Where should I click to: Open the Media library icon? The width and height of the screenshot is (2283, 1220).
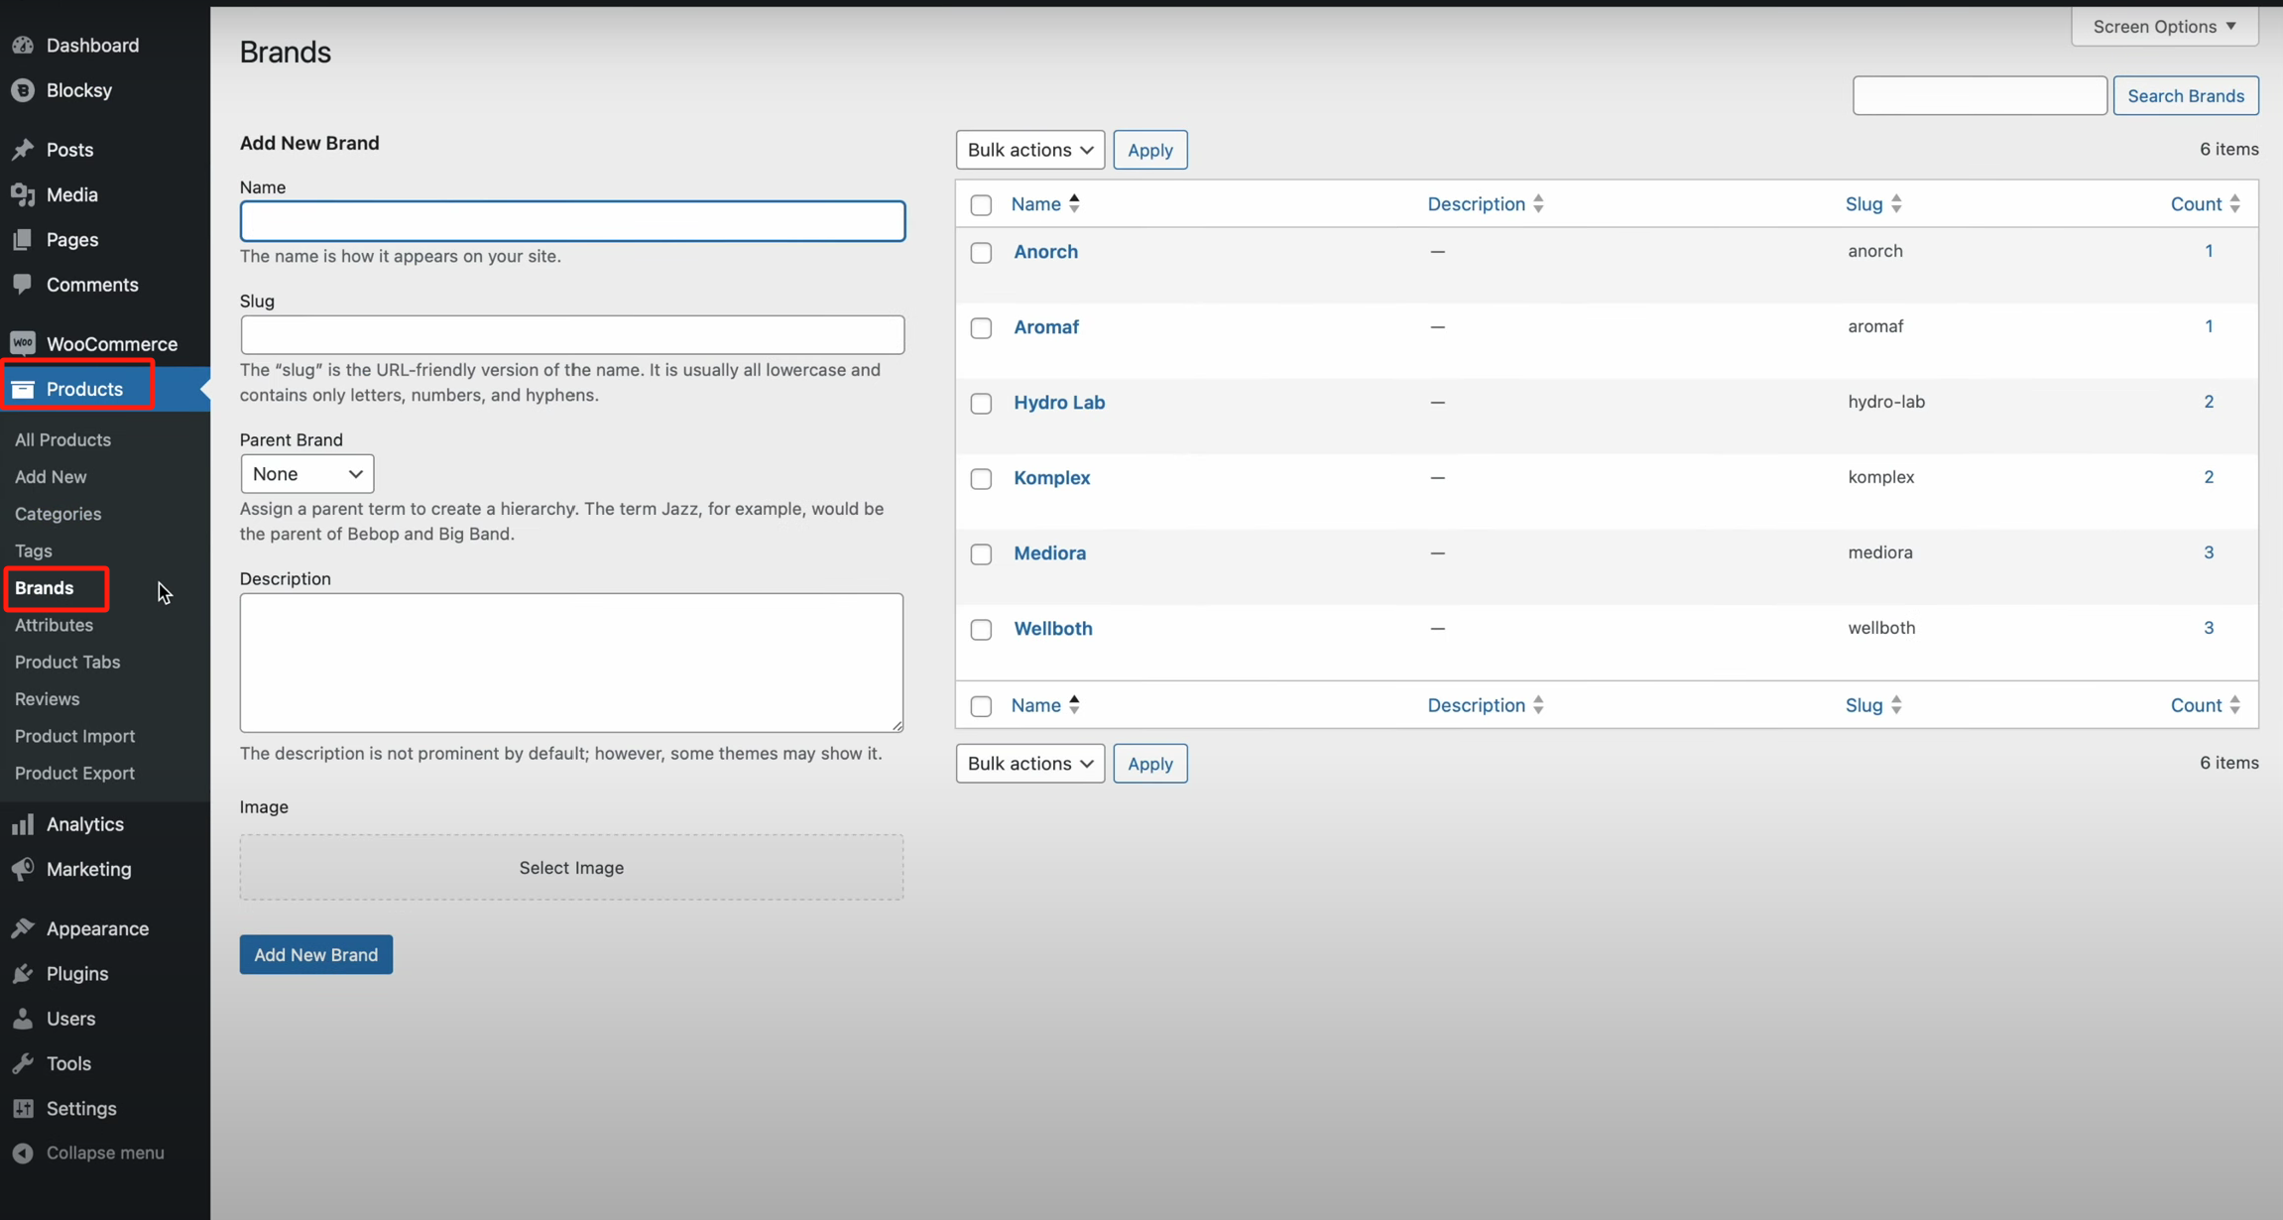pos(23,194)
